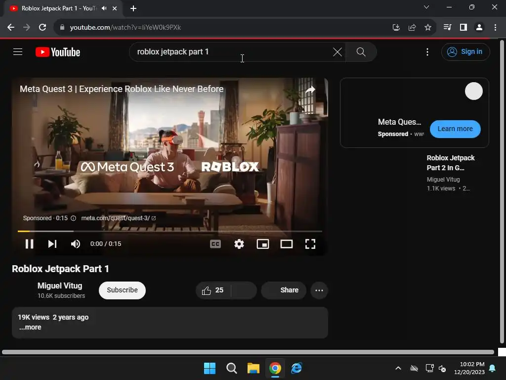Image resolution: width=506 pixels, height=380 pixels.
Task: Open the YouTube hamburger guide menu
Action: pyautogui.click(x=18, y=51)
